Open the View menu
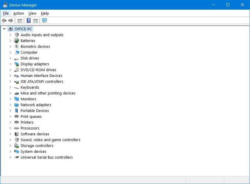250x184 pixels. 32,13
